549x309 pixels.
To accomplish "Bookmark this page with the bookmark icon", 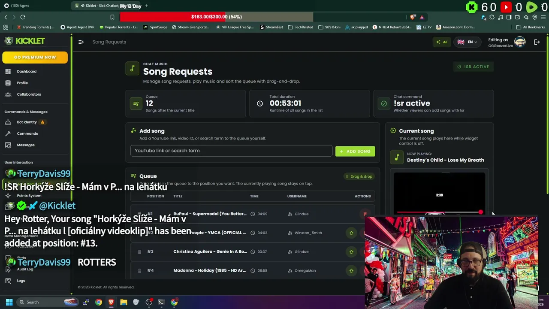I will click(112, 17).
